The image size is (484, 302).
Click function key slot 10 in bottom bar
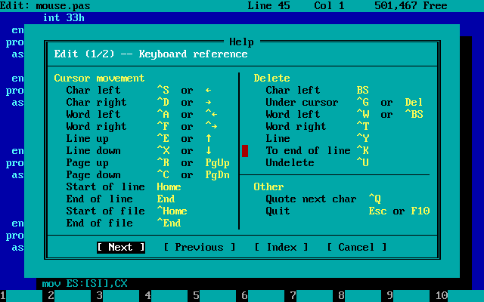click(460, 296)
